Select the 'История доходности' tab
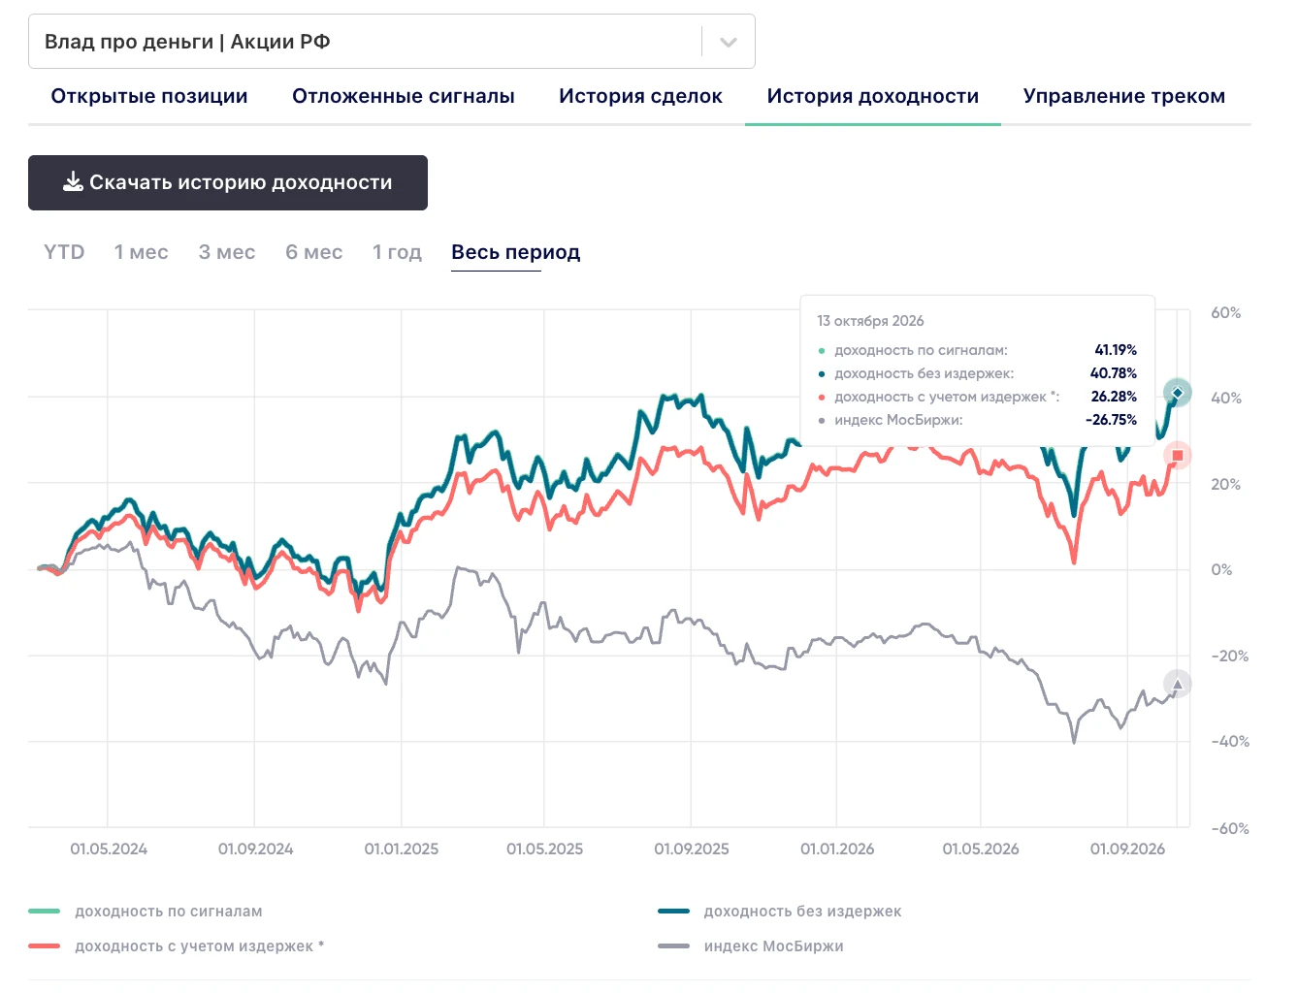Screen dimensions: 1298x993 (x=872, y=96)
